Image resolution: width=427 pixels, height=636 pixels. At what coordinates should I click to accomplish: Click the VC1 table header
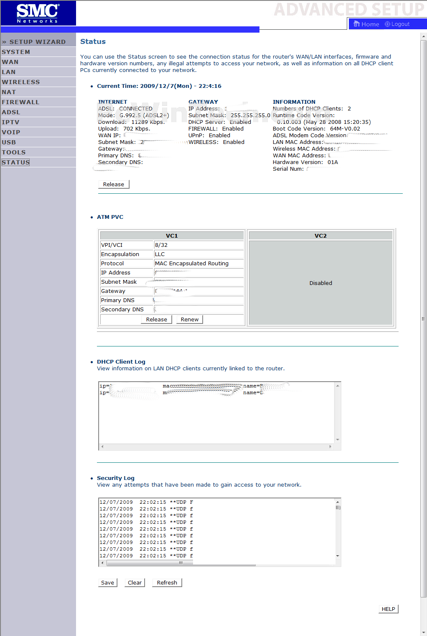172,236
